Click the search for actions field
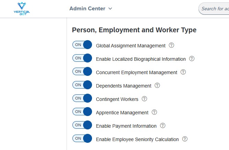 (x=214, y=9)
